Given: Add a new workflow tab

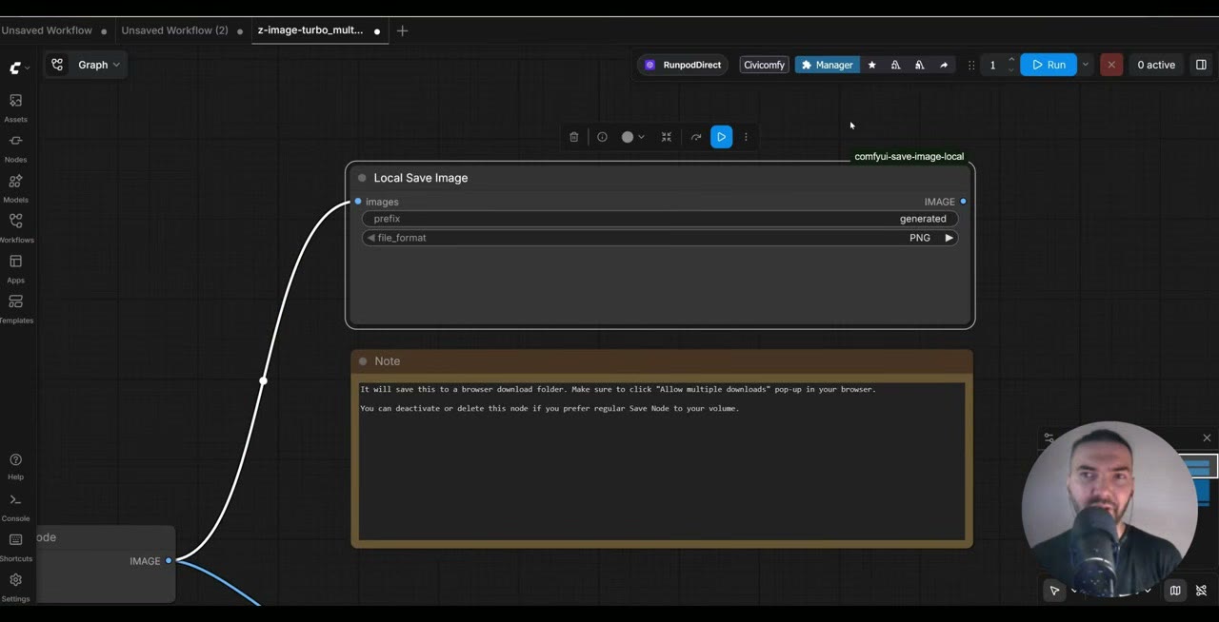Looking at the screenshot, I should coord(402,30).
